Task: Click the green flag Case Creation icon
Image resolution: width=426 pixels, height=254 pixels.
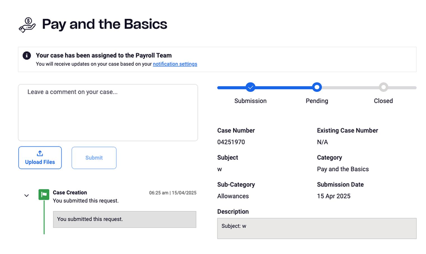Action: (x=44, y=195)
